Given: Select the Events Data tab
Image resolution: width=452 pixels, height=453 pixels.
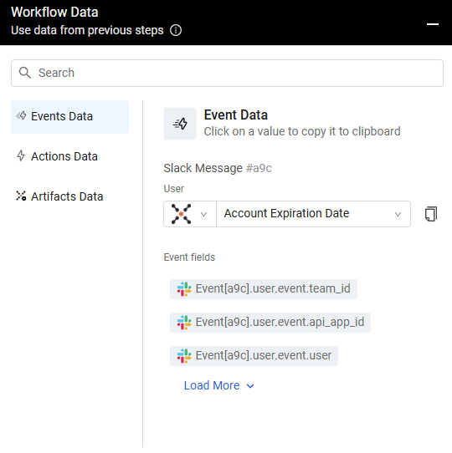Looking at the screenshot, I should click(69, 117).
